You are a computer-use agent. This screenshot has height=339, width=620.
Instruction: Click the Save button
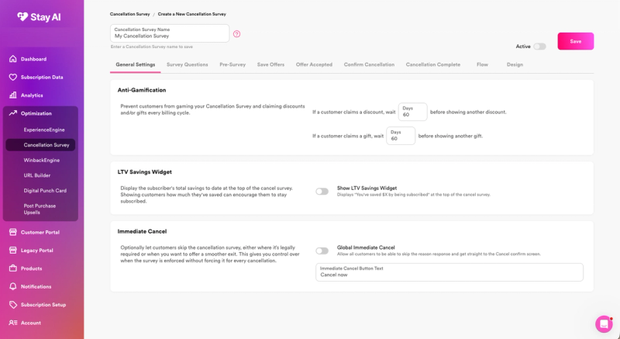[576, 41]
